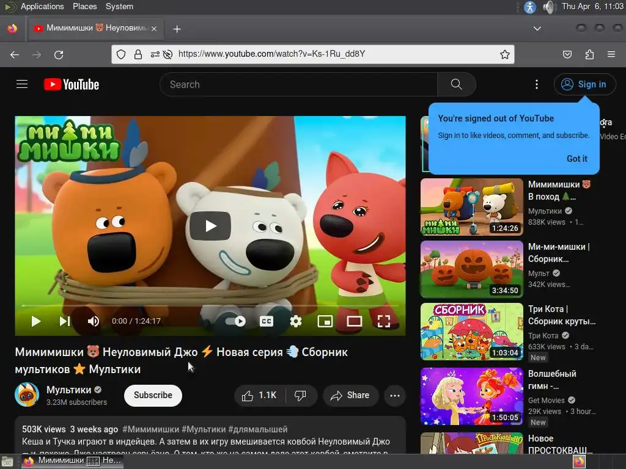Open tracking protection shield icon
Screen dimensions: 626x469
(121, 54)
